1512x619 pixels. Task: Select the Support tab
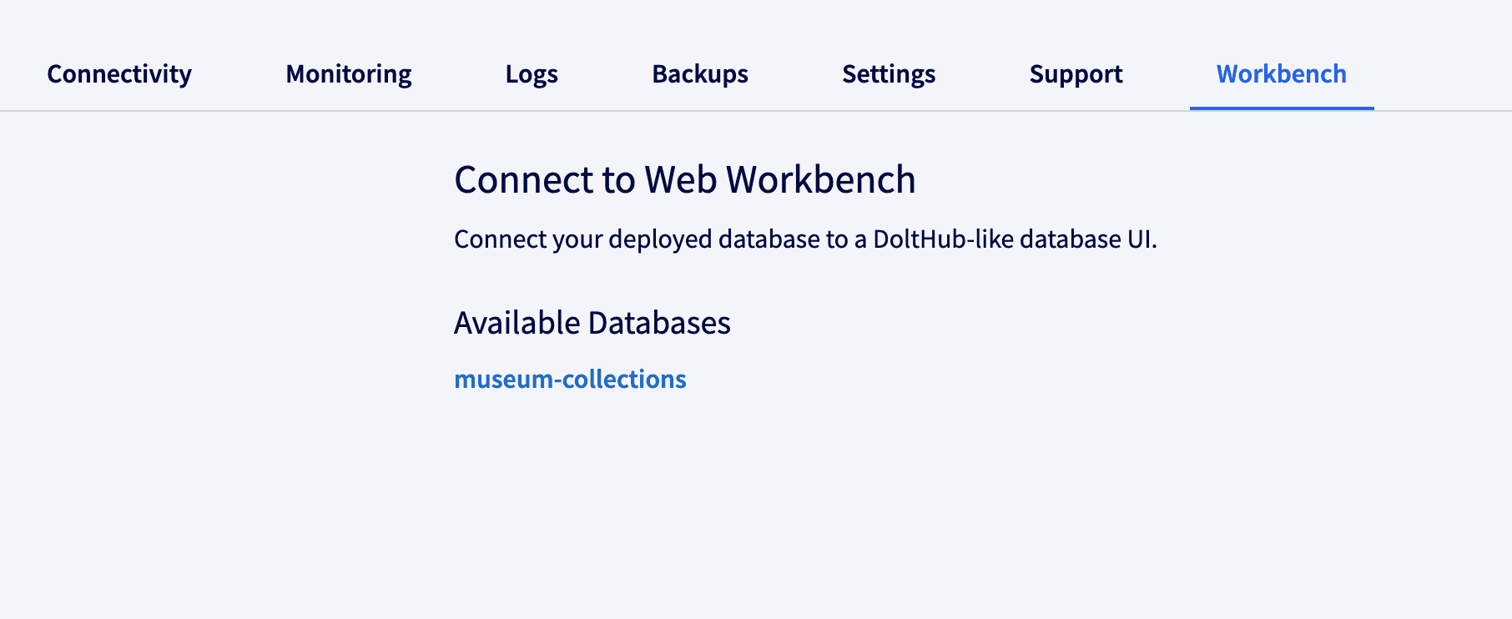coord(1076,74)
